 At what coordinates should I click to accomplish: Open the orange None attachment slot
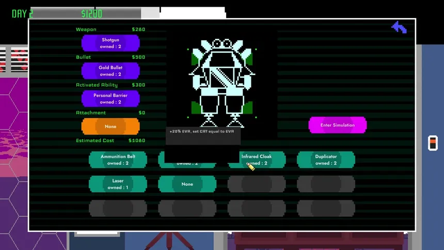[110, 127]
